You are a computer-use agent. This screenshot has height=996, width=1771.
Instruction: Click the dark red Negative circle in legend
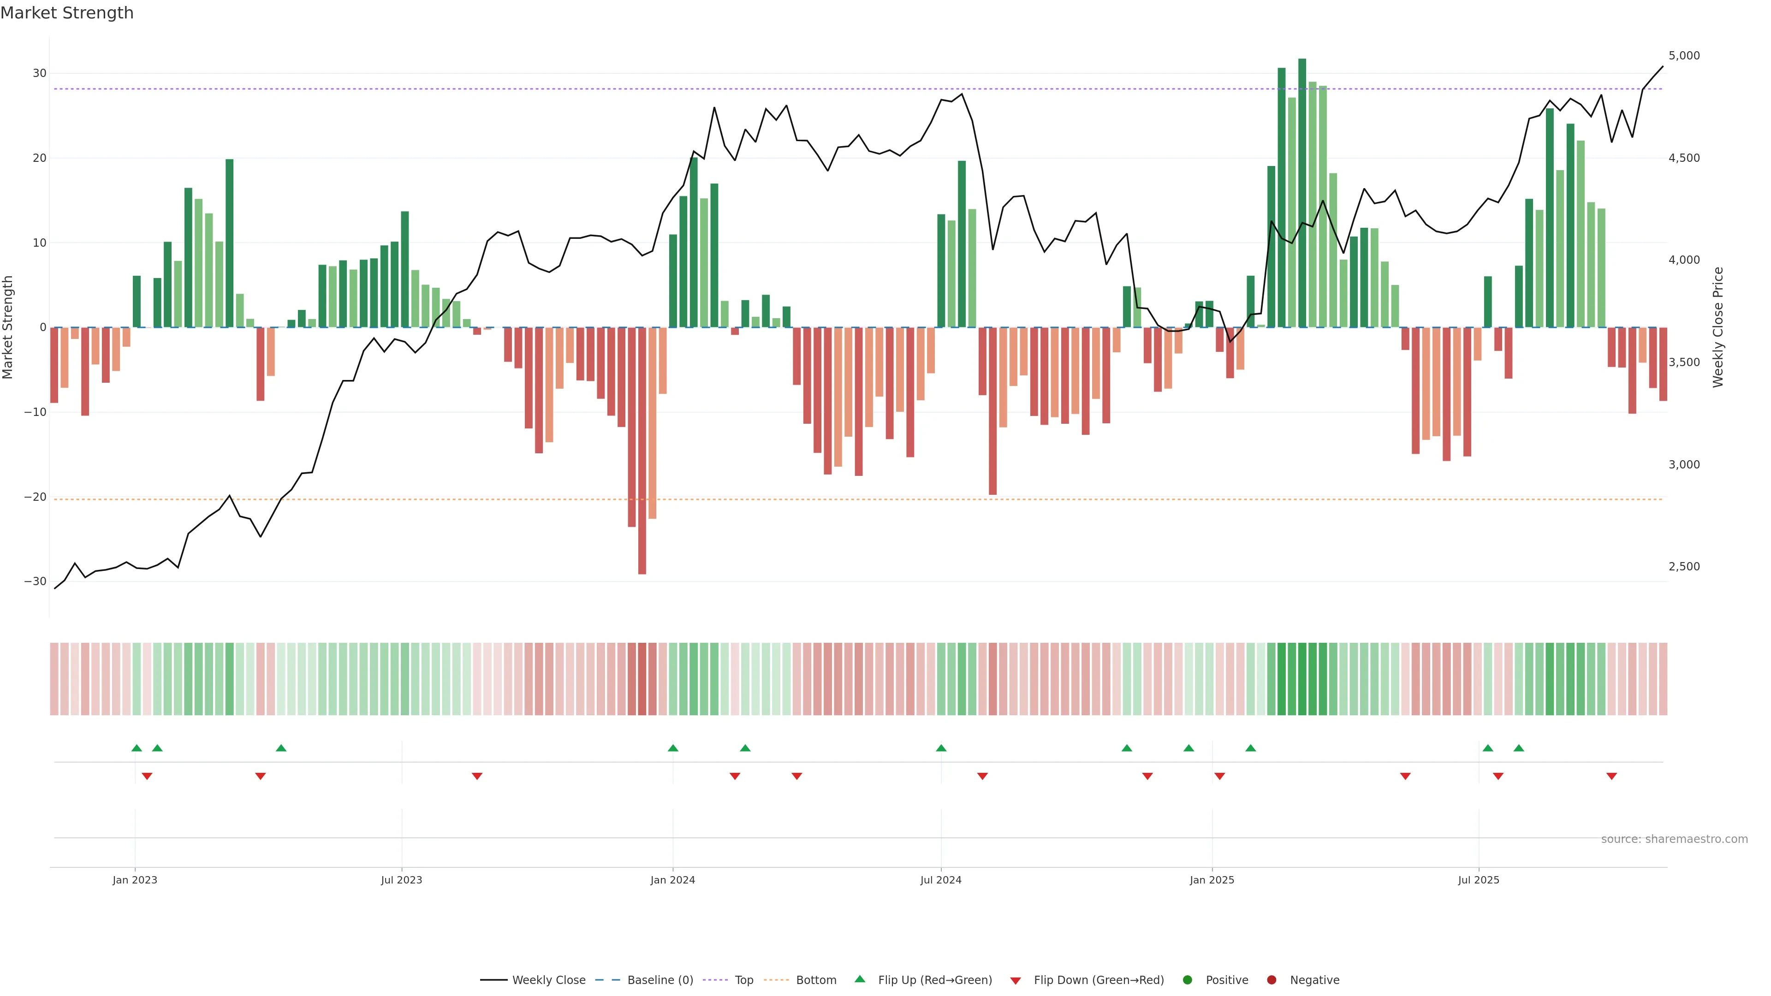1271,980
